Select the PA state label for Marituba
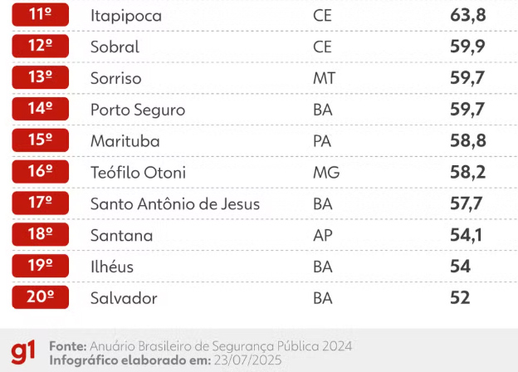This screenshot has height=372, width=518. pos(322,141)
